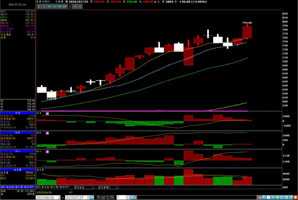Click the +30.00 (+3.96%) change in header

pyautogui.click(x=193, y=2)
